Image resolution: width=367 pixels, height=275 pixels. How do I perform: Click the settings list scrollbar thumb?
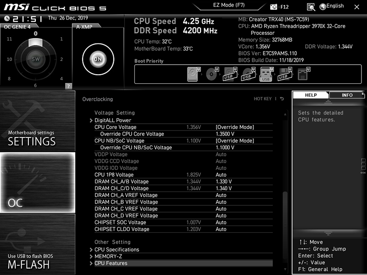(285, 225)
